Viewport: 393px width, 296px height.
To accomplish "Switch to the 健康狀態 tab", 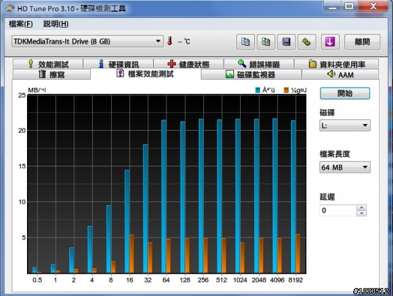I will [189, 64].
